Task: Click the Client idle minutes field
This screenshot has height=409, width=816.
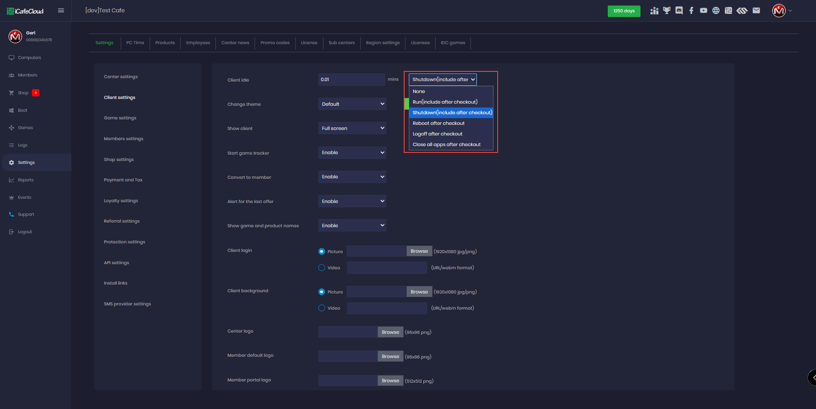Action: (x=351, y=79)
